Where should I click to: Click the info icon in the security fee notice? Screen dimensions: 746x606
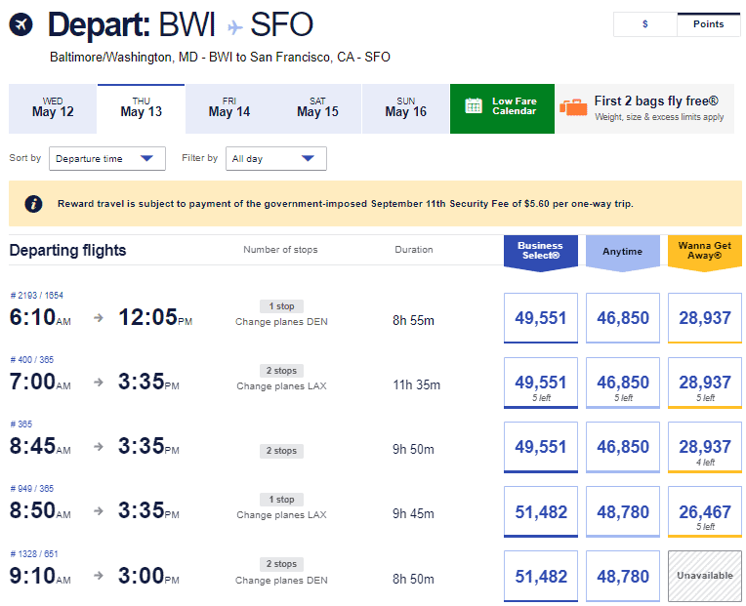(x=33, y=203)
